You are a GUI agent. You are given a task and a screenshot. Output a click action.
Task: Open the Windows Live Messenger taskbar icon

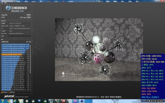coord(45,101)
